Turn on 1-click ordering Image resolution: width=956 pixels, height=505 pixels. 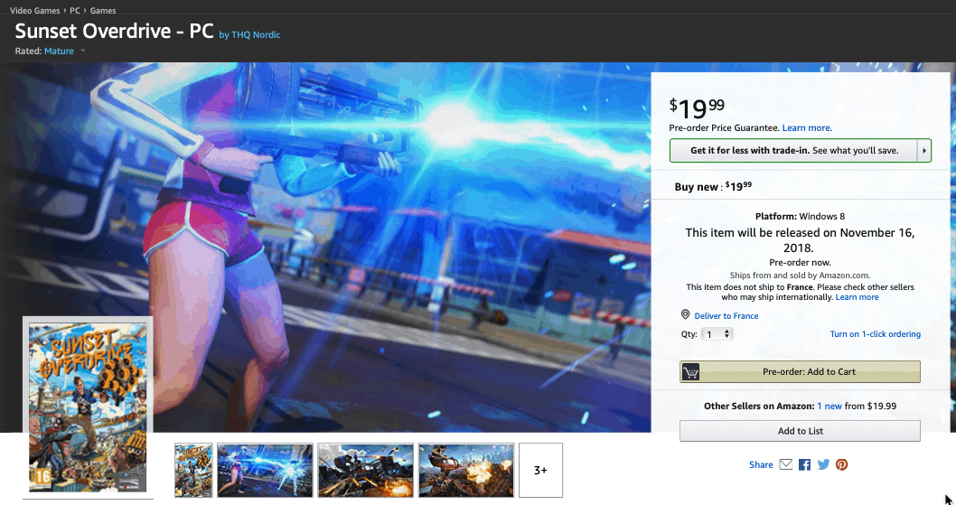[875, 334]
